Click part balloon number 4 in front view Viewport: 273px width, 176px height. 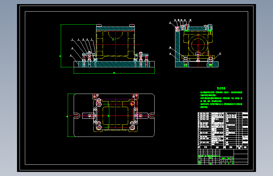78,39
